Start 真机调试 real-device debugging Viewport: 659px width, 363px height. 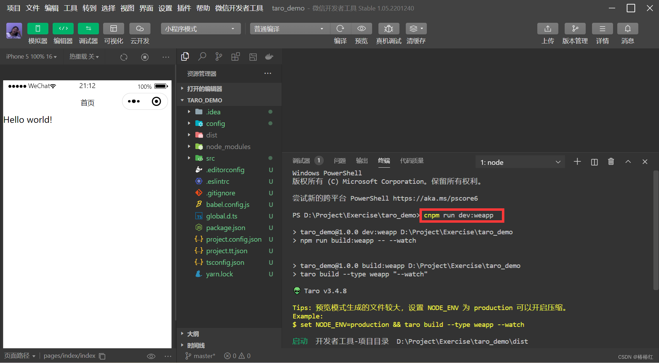(x=388, y=28)
